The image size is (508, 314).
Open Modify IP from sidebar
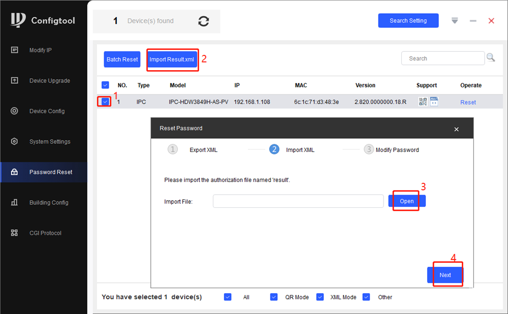pos(40,50)
